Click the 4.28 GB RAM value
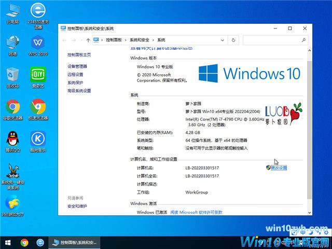 click(x=192, y=133)
